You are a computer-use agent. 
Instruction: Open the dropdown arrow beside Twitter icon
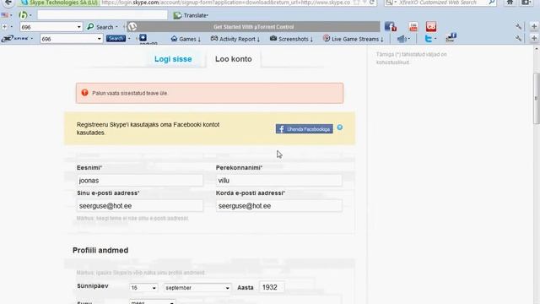(435, 39)
